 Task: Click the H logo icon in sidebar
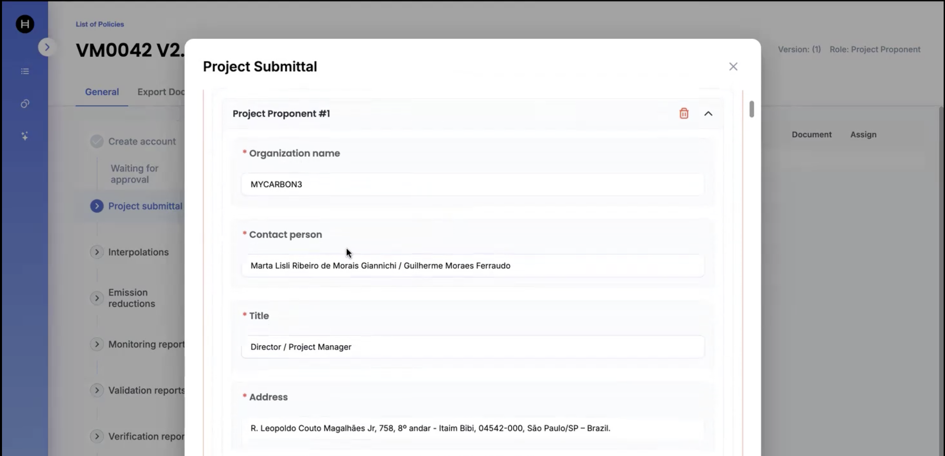coord(25,24)
